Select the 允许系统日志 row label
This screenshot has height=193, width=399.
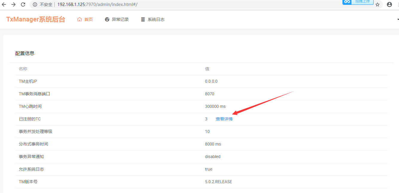pyautogui.click(x=31, y=169)
